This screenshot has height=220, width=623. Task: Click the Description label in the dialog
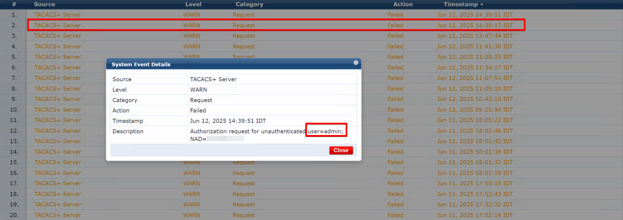coord(128,131)
